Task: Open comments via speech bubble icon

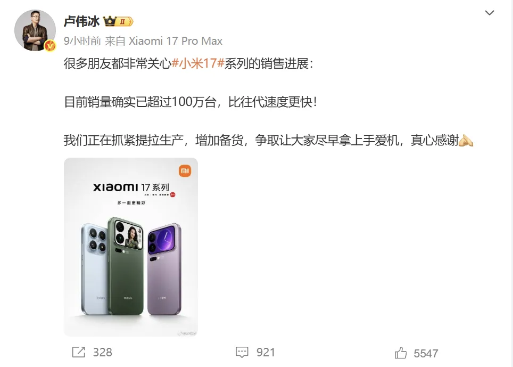Action: [x=242, y=352]
